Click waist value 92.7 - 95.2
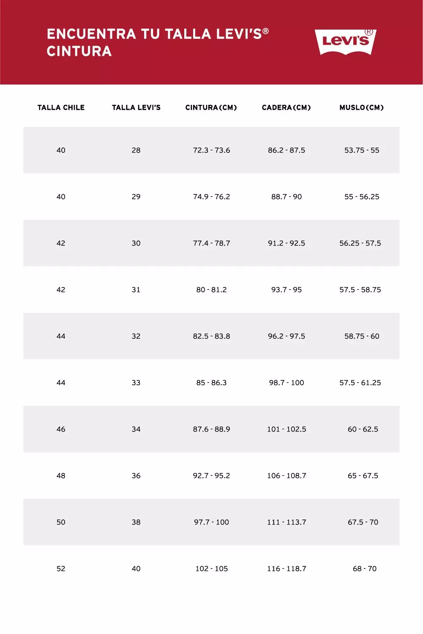 pyautogui.click(x=211, y=476)
